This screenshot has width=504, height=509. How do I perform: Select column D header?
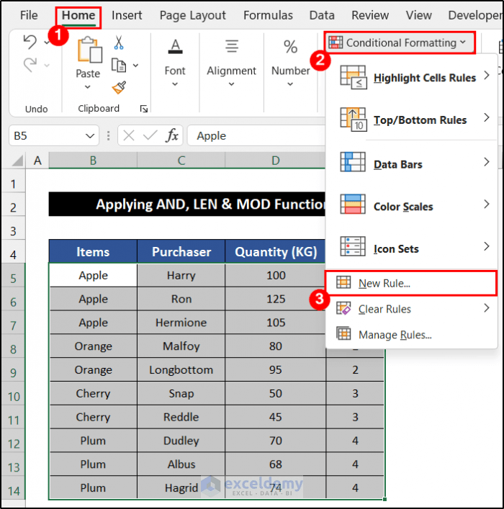275,161
